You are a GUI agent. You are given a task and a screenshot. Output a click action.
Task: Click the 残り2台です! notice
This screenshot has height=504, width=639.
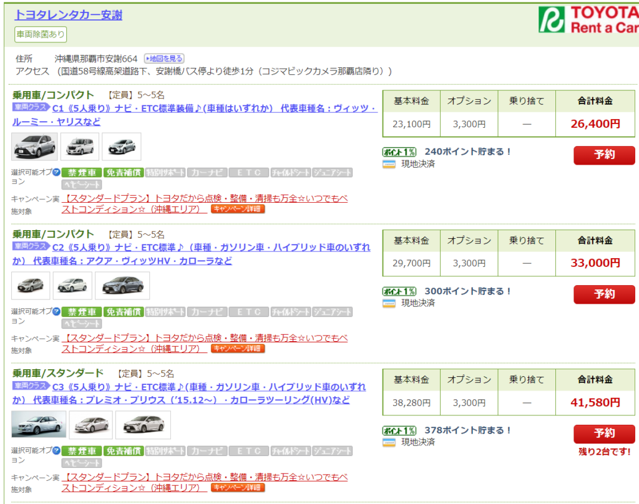pos(604,452)
